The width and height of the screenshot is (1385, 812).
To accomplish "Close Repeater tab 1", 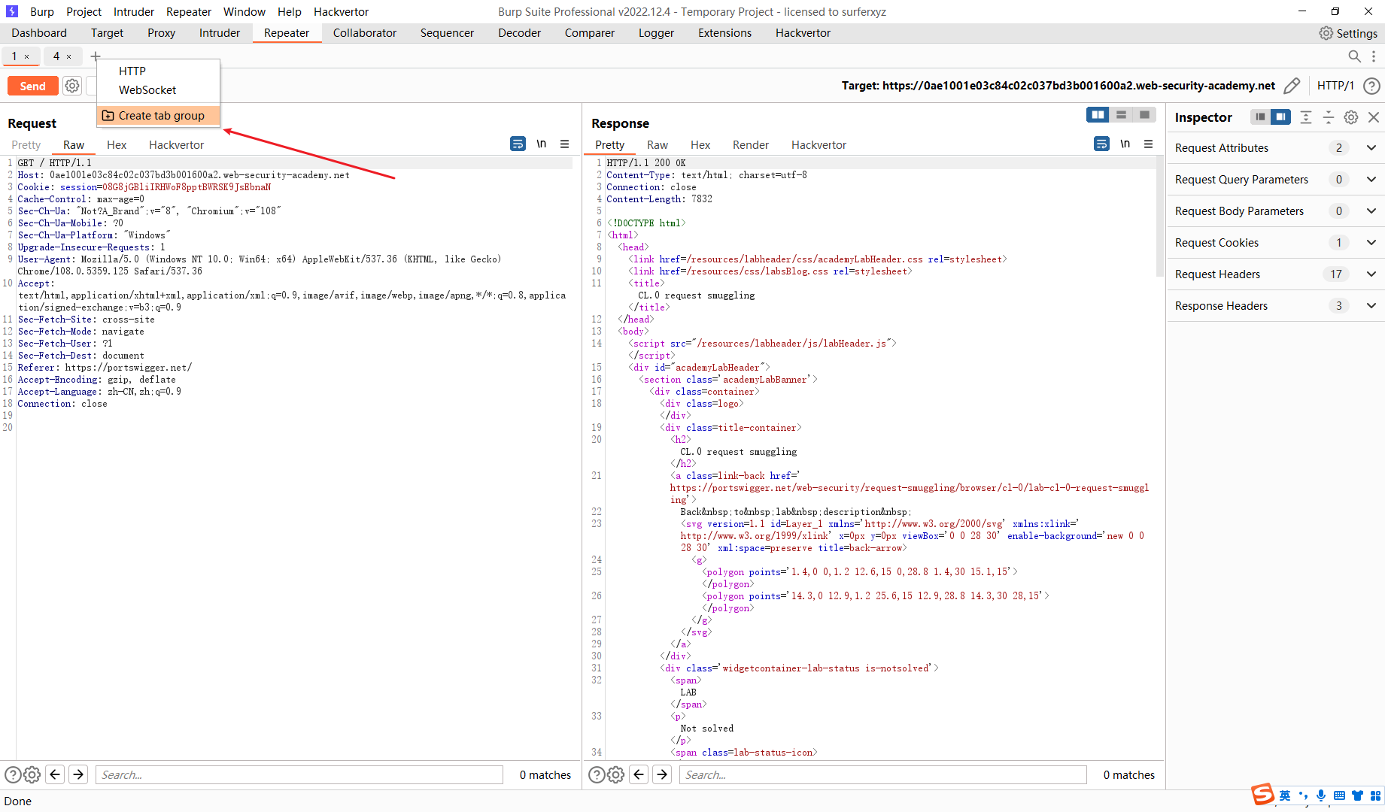I will pos(26,56).
